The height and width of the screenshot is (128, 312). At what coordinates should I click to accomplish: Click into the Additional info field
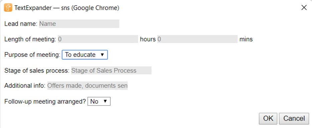coord(87,86)
